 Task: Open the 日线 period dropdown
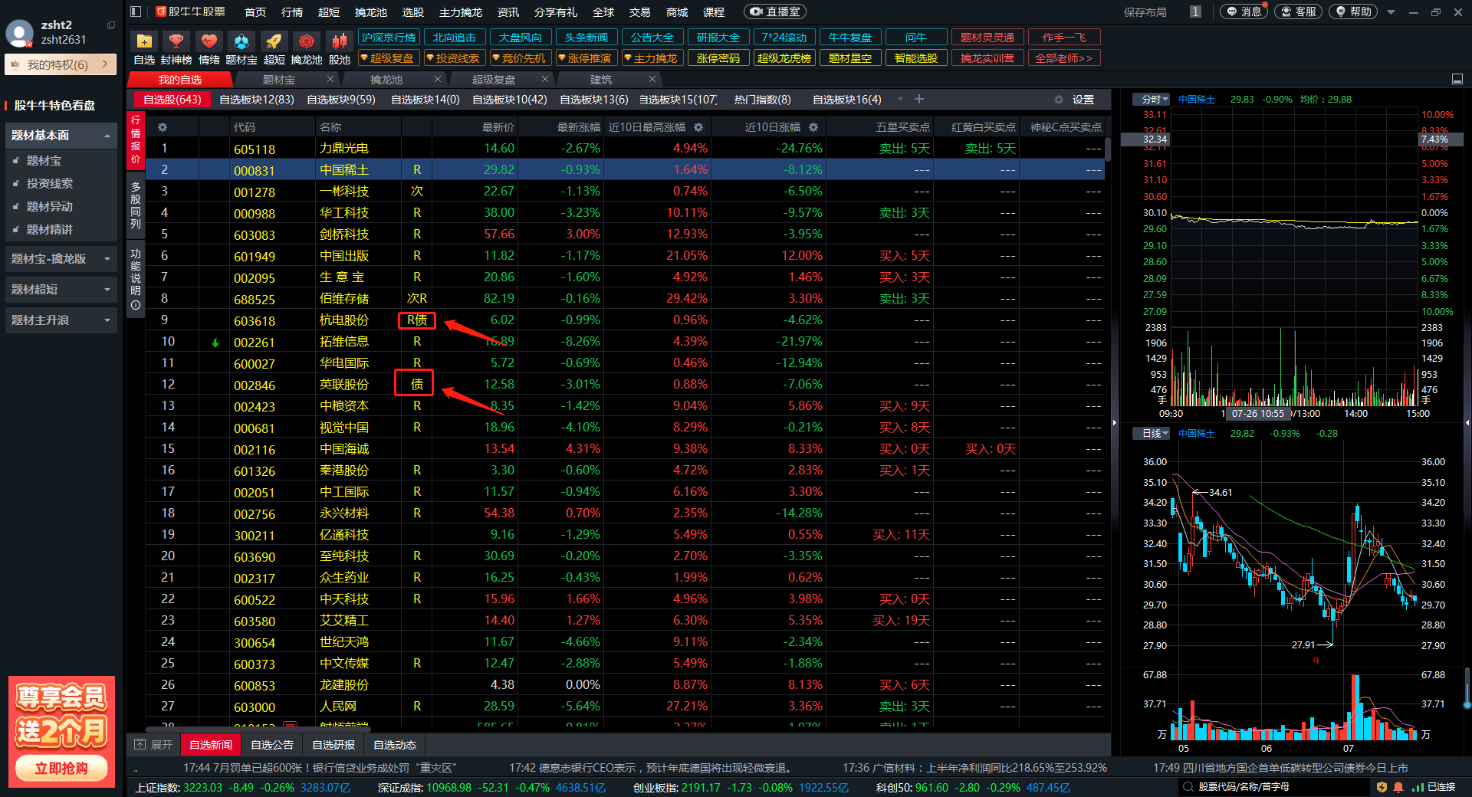(x=1152, y=434)
